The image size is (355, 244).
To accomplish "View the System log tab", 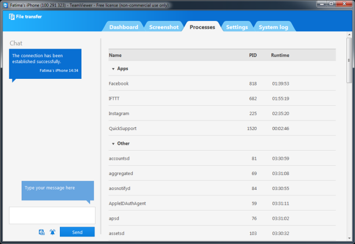I will [274, 27].
